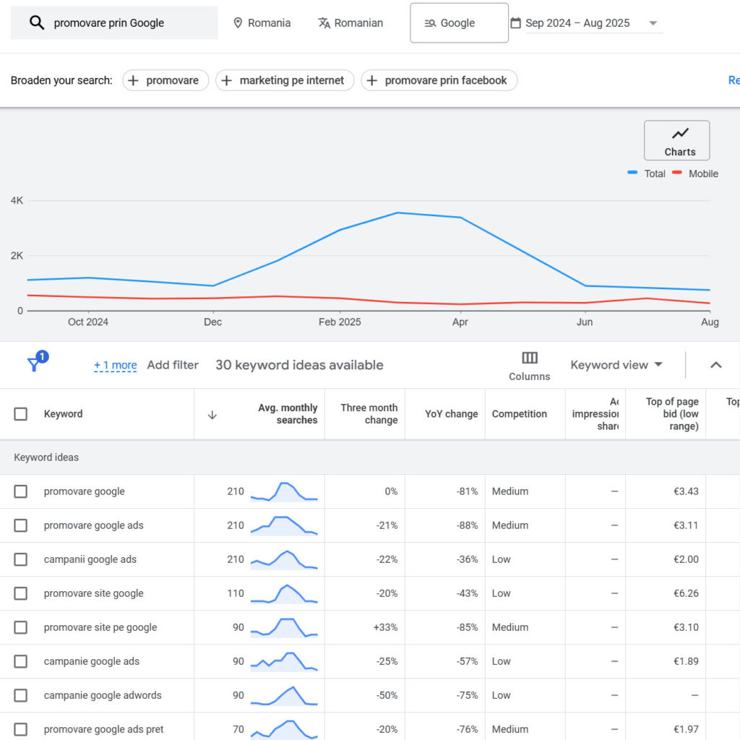
Task: Click the 'campanie google adwords' trend sparkline
Action: point(284,695)
